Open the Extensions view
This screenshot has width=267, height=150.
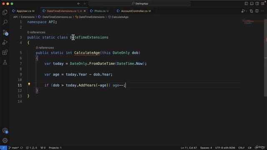click(5, 52)
